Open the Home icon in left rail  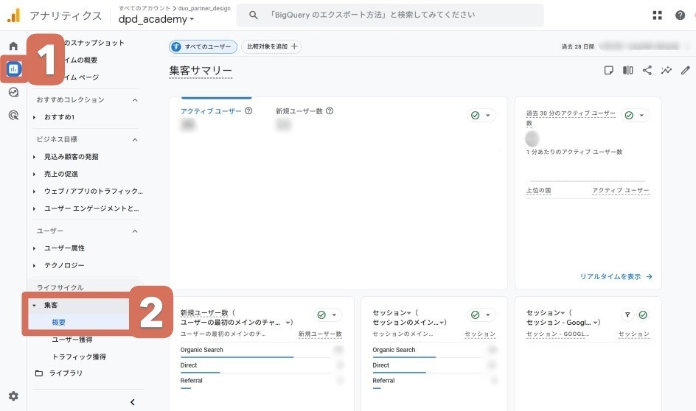[x=13, y=46]
